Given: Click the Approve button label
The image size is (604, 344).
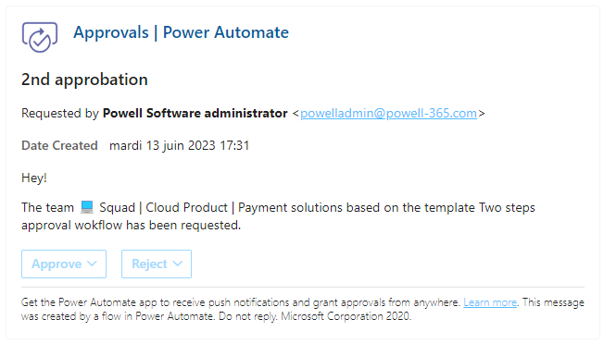Looking at the screenshot, I should (57, 264).
